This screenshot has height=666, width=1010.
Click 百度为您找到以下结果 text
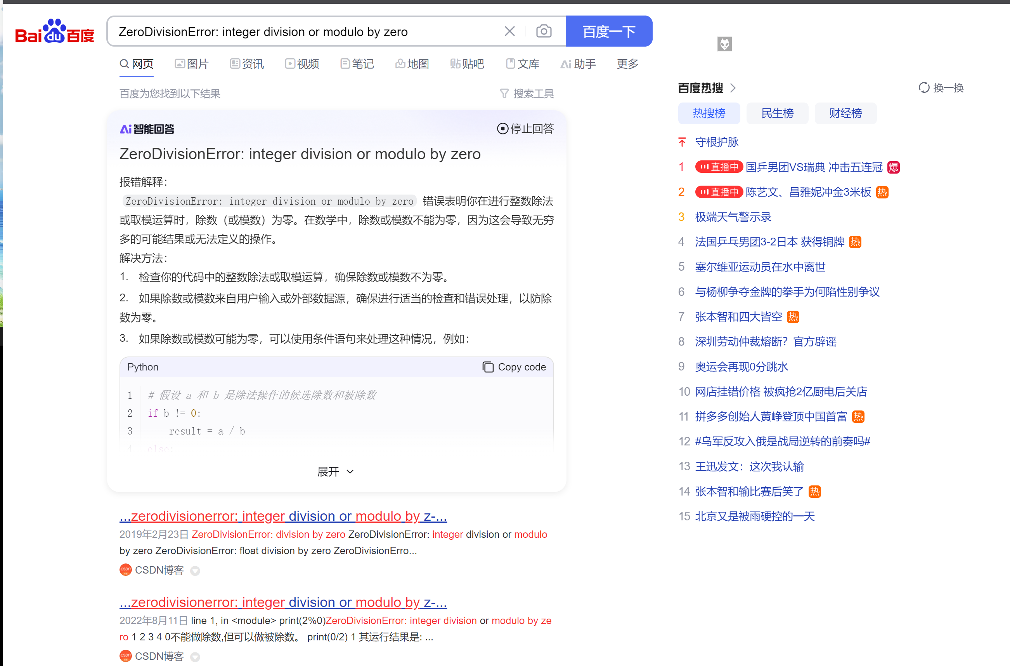170,94
